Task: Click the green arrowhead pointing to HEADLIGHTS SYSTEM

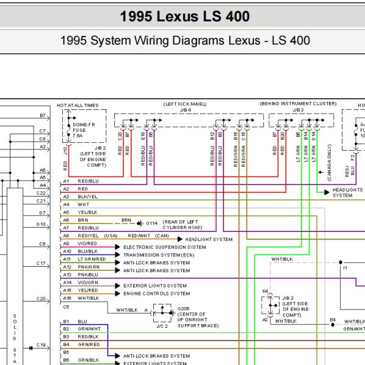Action: point(327,192)
